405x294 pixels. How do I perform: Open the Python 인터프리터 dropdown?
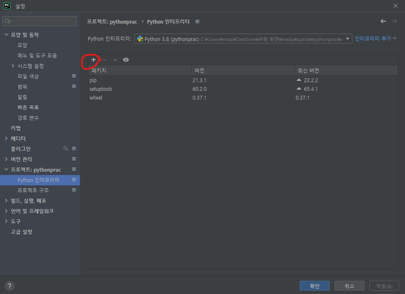coord(243,39)
